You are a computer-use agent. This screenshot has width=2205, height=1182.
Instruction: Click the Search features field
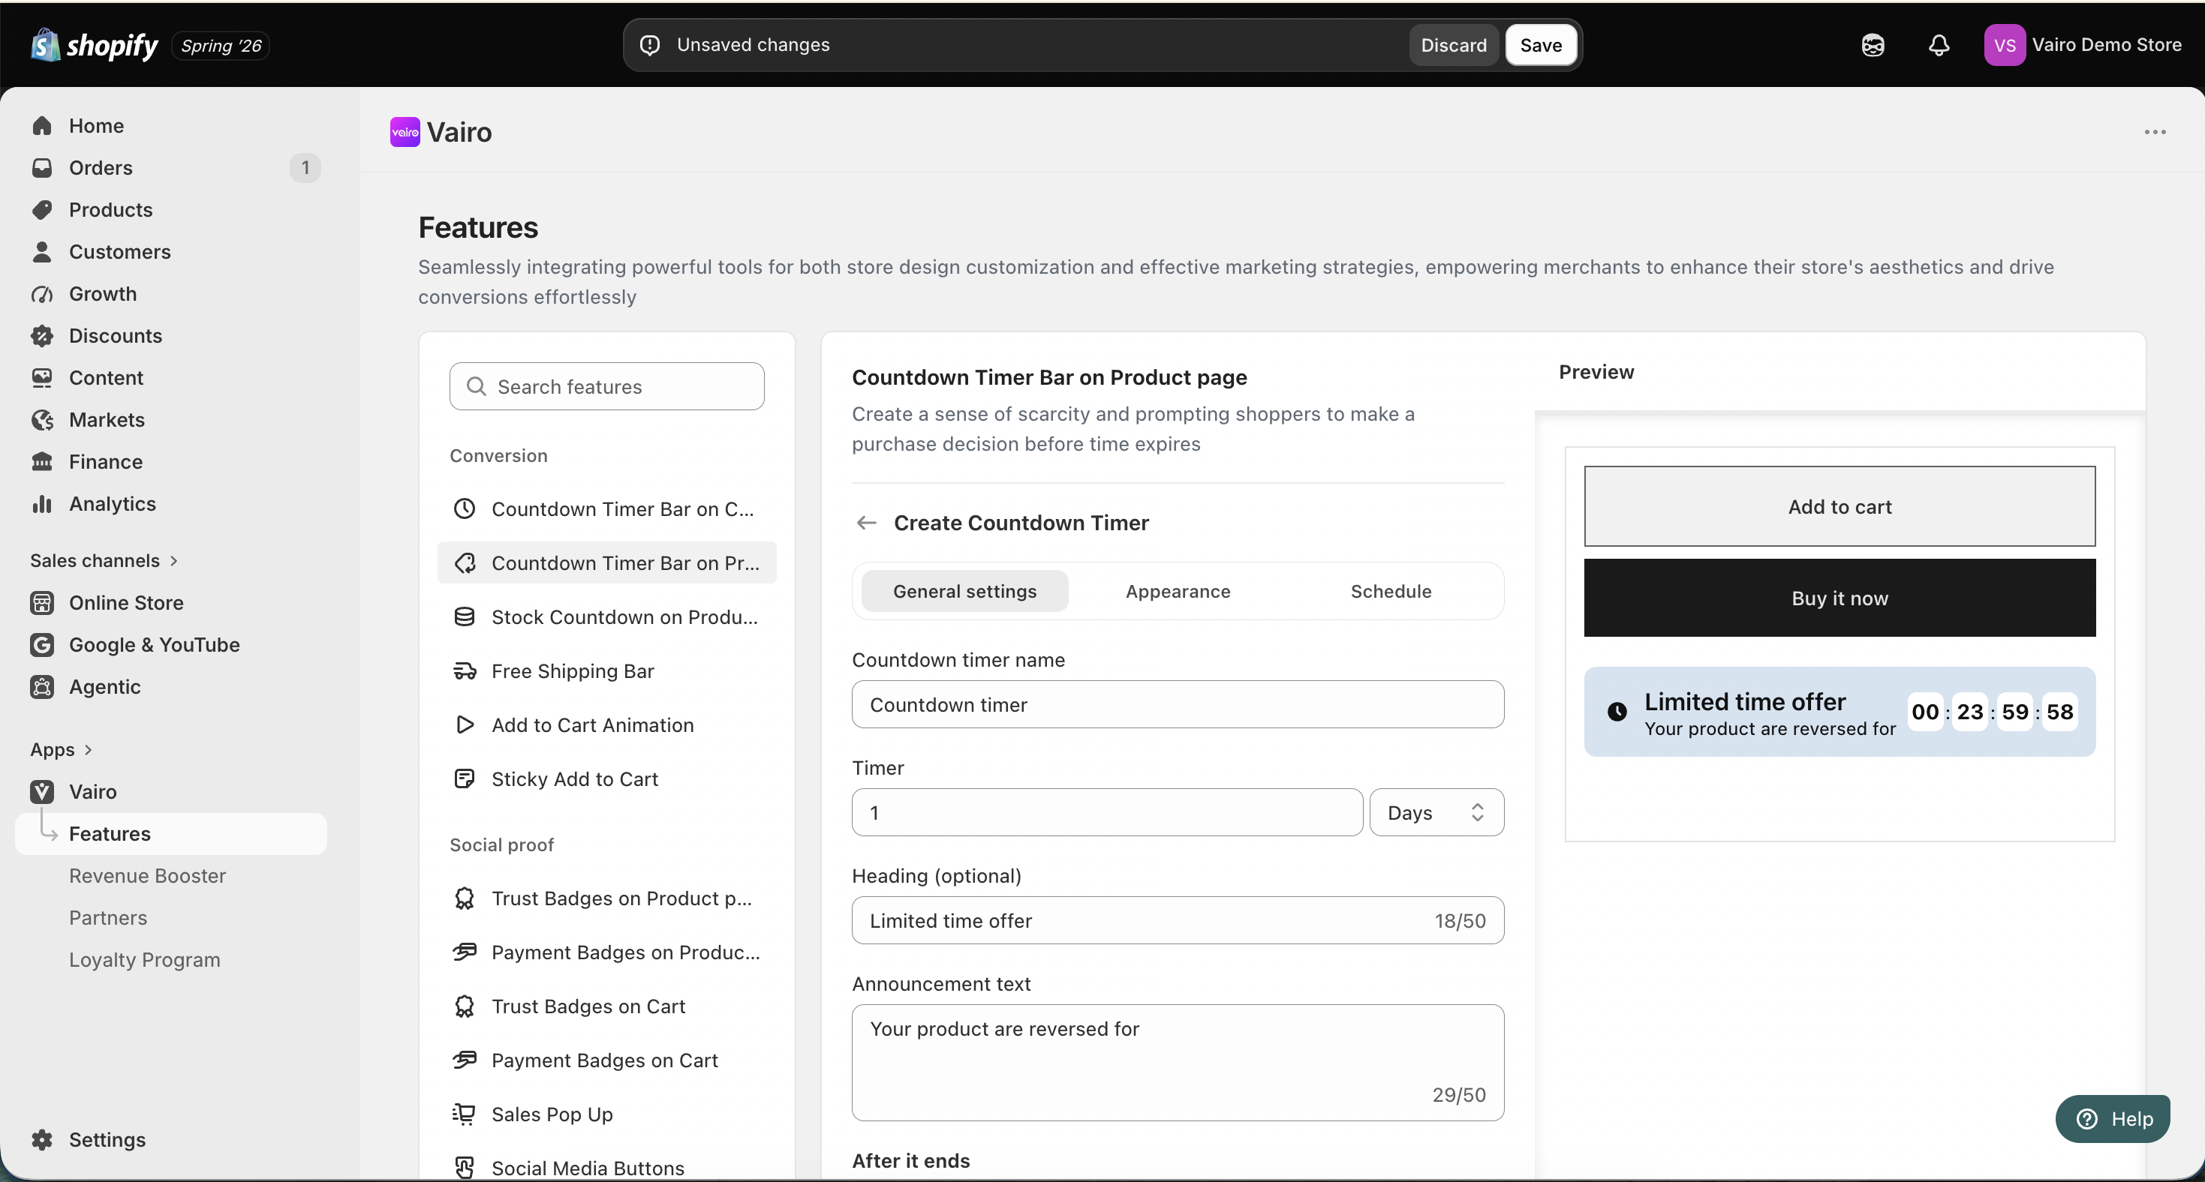tap(607, 386)
